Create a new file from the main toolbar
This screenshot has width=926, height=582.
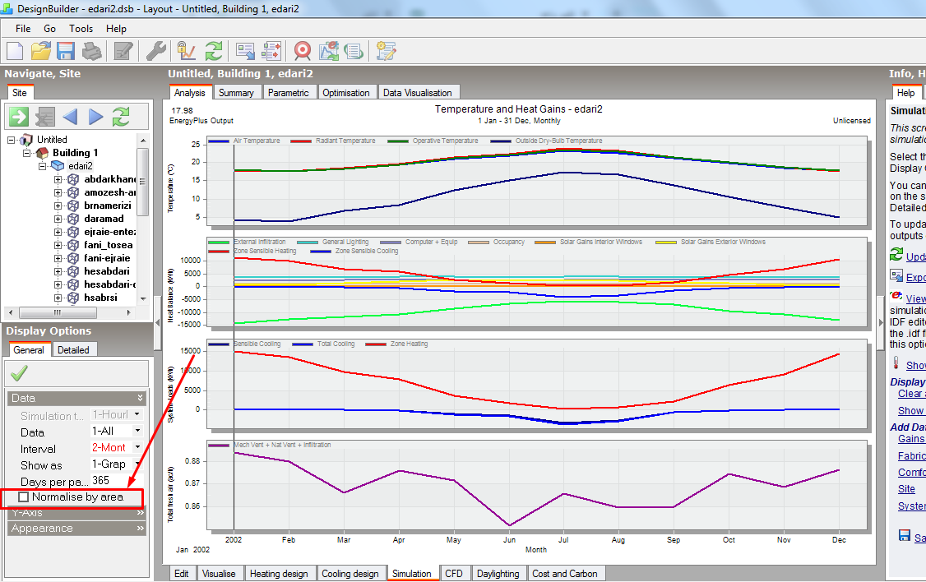(15, 51)
